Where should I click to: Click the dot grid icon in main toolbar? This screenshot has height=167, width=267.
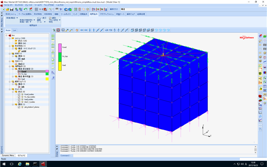click(x=76, y=9)
